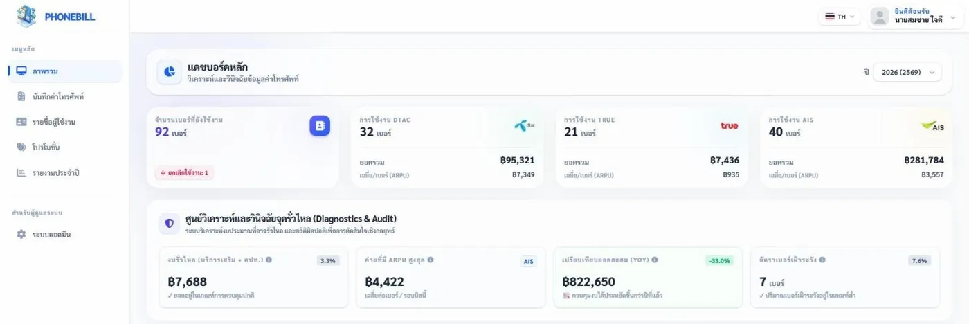Expand the 2026 (2569) year selector
This screenshot has height=324, width=969.
pos(907,72)
